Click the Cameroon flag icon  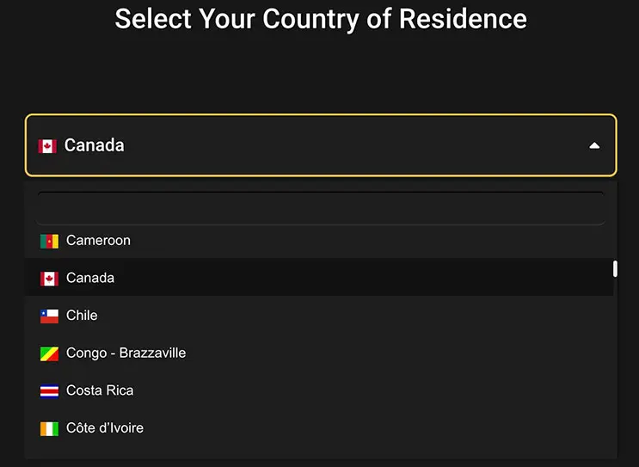pyautogui.click(x=49, y=241)
